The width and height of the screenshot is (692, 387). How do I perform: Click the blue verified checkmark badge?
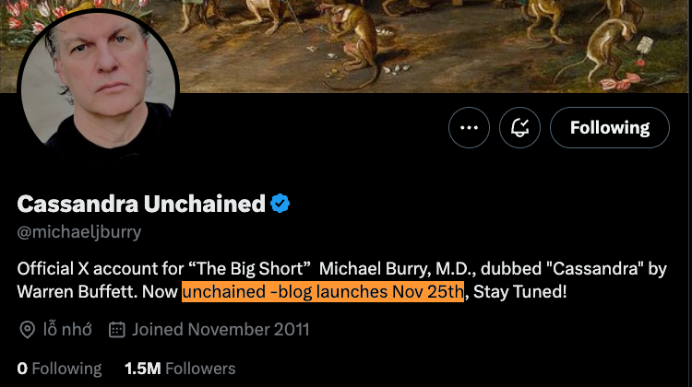click(x=280, y=204)
